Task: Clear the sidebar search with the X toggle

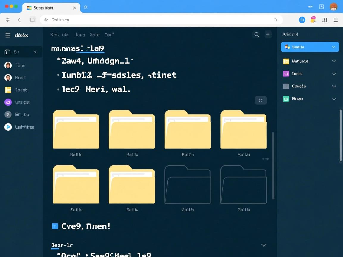Action: [x=35, y=52]
